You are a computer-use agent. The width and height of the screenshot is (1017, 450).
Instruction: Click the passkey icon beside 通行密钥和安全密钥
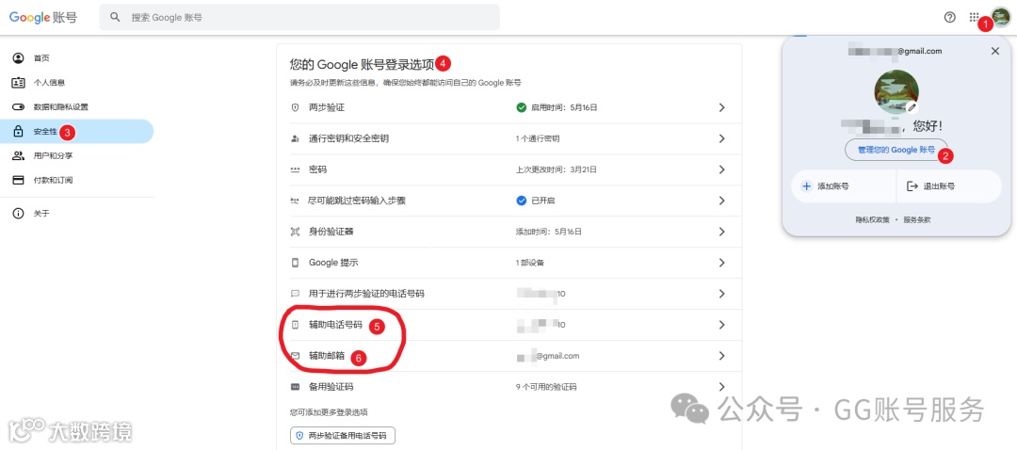pyautogui.click(x=295, y=138)
